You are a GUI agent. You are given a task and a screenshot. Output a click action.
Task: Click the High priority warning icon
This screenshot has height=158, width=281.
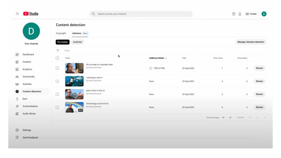coord(150,68)
